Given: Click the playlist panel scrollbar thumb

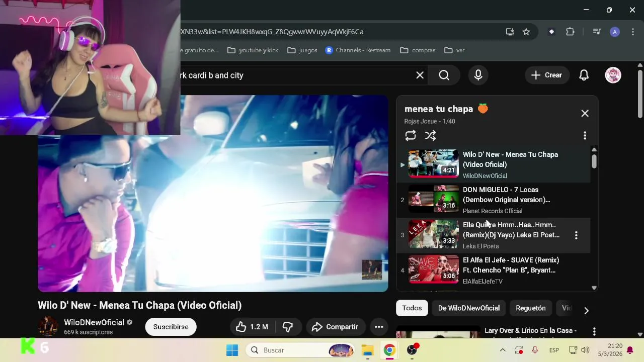Looking at the screenshot, I should coord(594,161).
